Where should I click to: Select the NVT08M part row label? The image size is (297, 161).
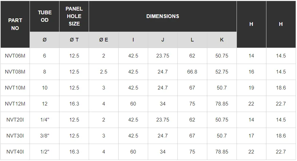coord(15,72)
